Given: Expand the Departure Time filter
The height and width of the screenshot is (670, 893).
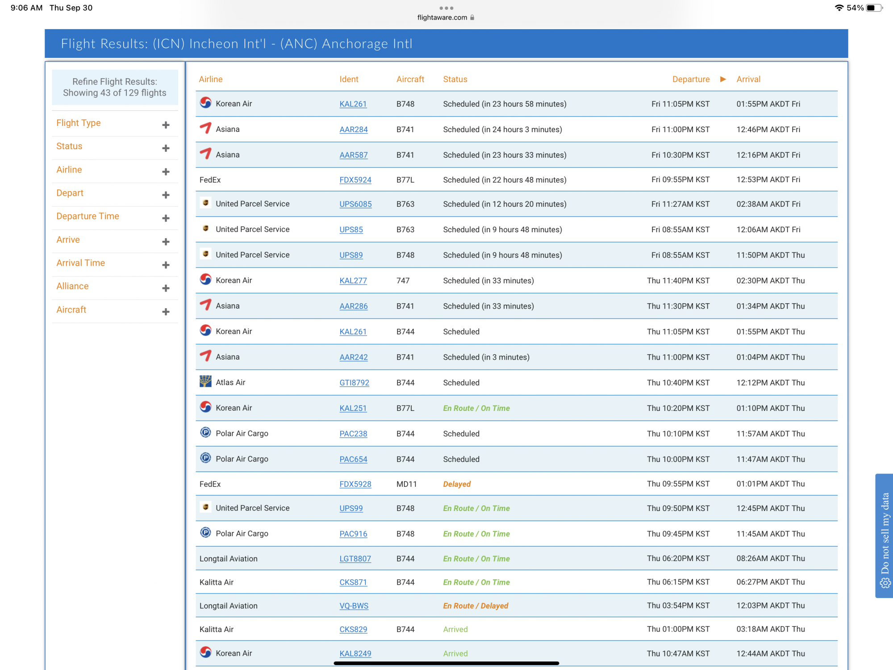Looking at the screenshot, I should coord(166,218).
